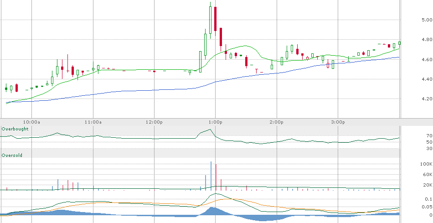The image size is (433, 223).
Task: Click the 10:00a time axis label
Action: tap(31, 122)
